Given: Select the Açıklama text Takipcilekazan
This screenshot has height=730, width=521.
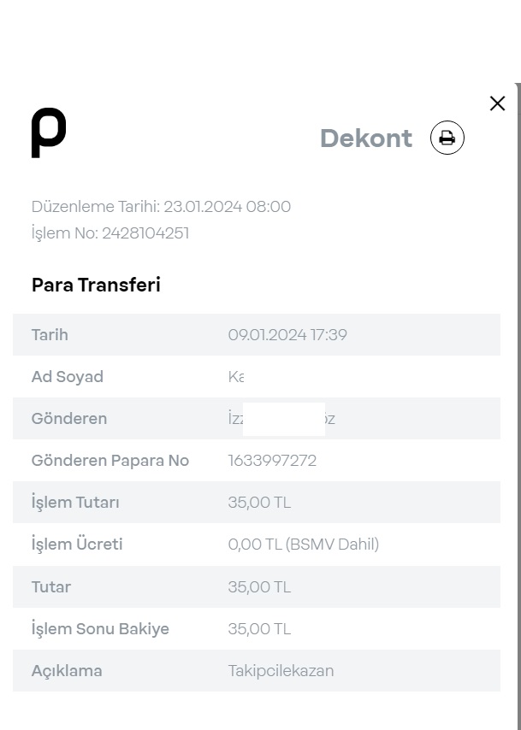Looking at the screenshot, I should [281, 671].
